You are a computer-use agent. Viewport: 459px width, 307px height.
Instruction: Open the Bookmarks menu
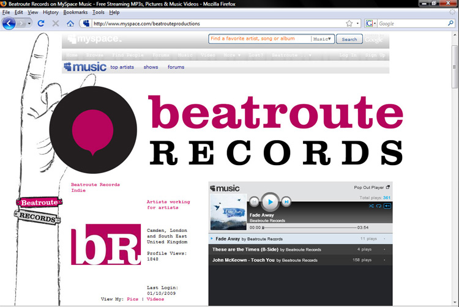click(75, 12)
